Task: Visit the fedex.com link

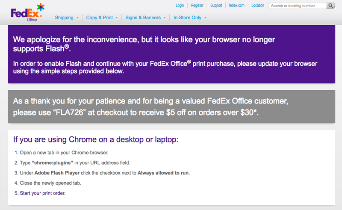Action: point(237,6)
